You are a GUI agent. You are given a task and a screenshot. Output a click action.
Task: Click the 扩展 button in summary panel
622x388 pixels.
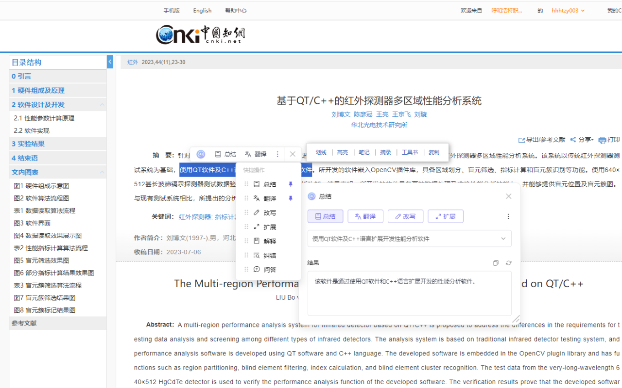pos(446,216)
